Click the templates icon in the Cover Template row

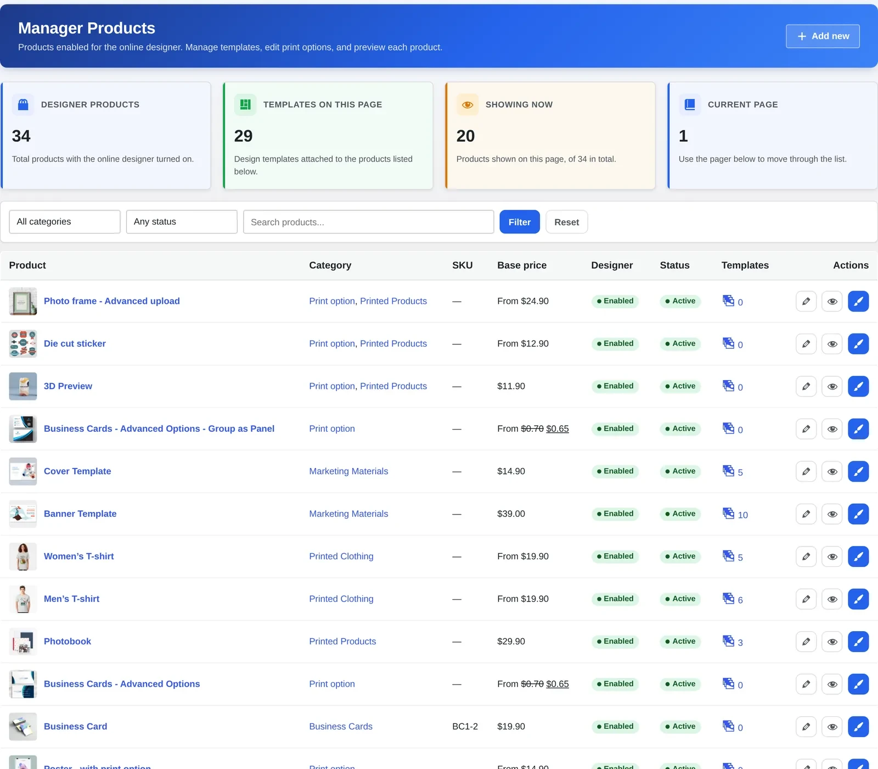[728, 471]
